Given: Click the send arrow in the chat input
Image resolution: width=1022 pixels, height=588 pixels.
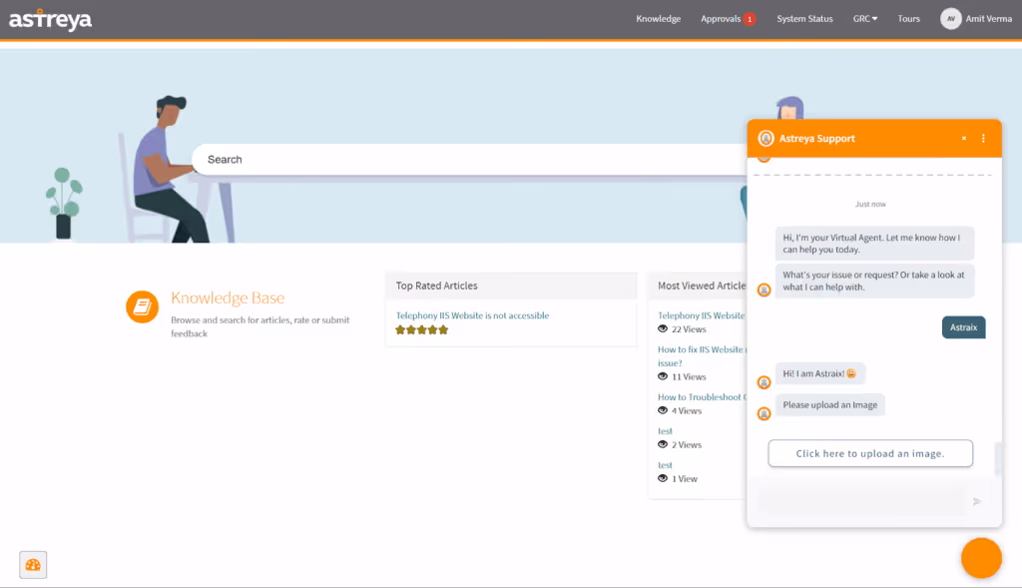Looking at the screenshot, I should point(977,501).
